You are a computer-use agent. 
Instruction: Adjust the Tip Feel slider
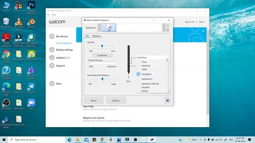[102, 46]
